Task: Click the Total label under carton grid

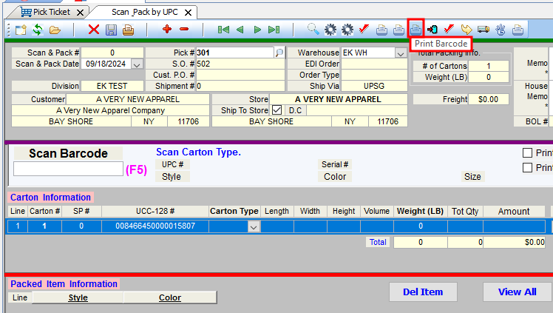Action: click(378, 242)
